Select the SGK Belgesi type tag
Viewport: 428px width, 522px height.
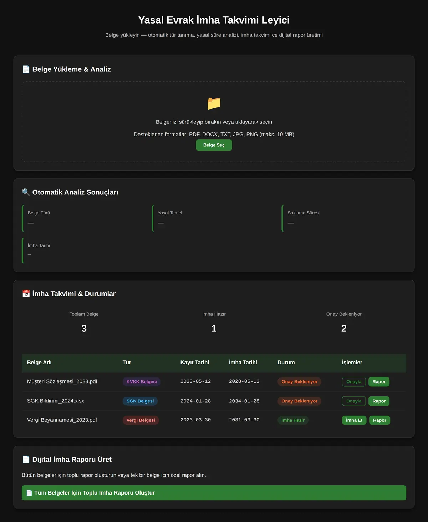click(x=140, y=401)
